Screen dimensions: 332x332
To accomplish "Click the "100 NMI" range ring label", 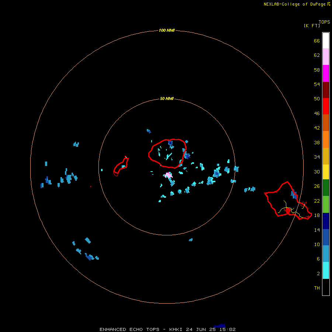I will pyautogui.click(x=167, y=31).
